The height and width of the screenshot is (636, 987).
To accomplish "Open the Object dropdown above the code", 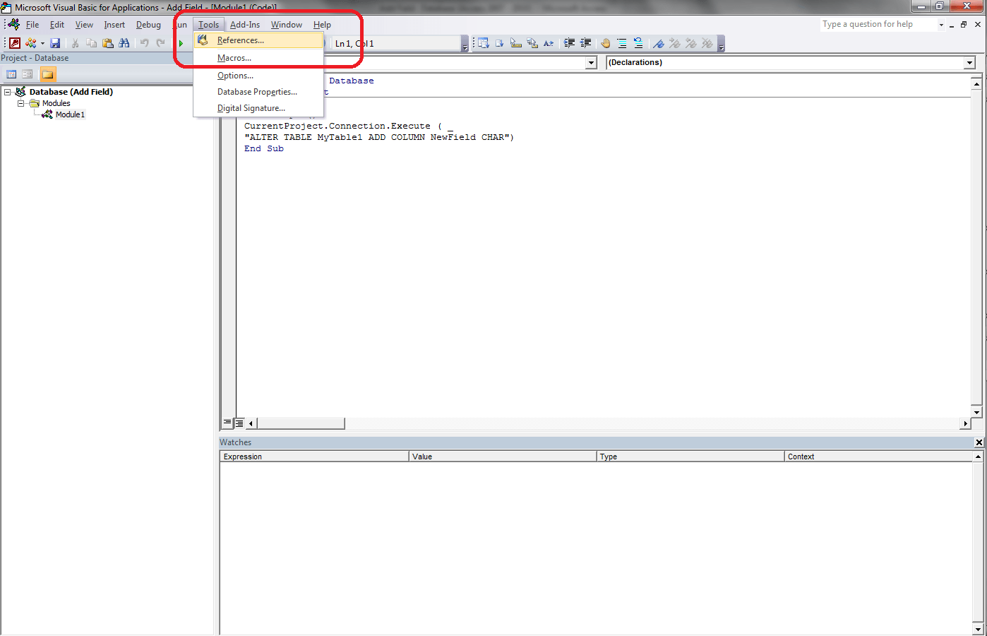I will [592, 63].
